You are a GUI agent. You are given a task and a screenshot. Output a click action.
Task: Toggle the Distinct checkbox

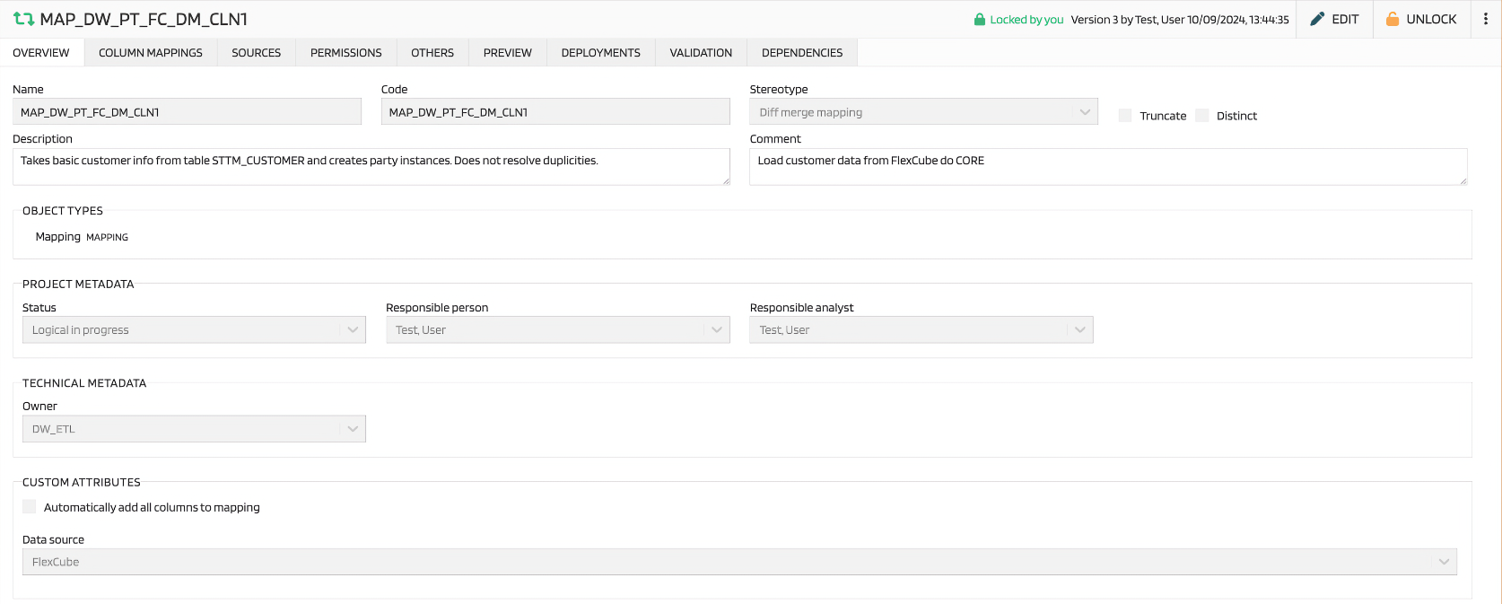coord(1202,116)
